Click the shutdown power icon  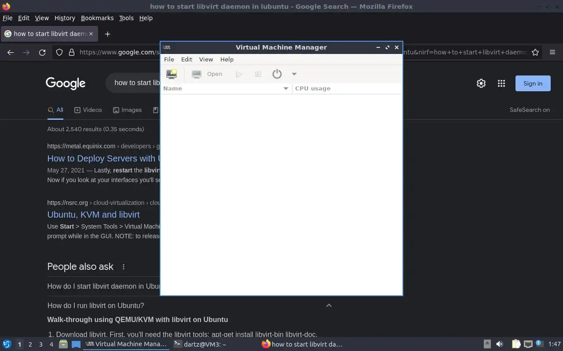[x=277, y=74]
